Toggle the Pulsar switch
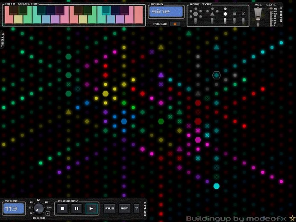This screenshot has width=296, height=222. click(175, 24)
